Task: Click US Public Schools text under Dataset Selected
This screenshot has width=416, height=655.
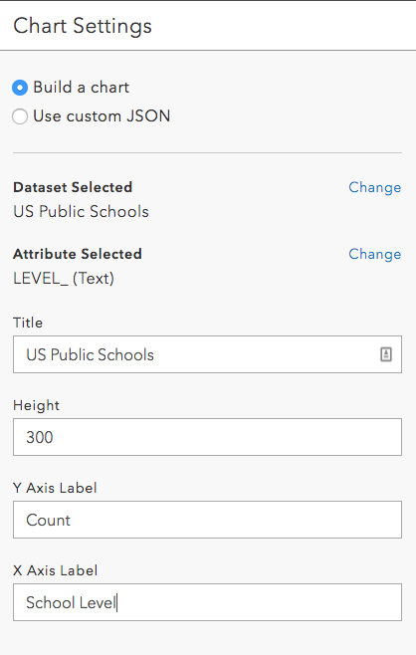Action: click(81, 211)
